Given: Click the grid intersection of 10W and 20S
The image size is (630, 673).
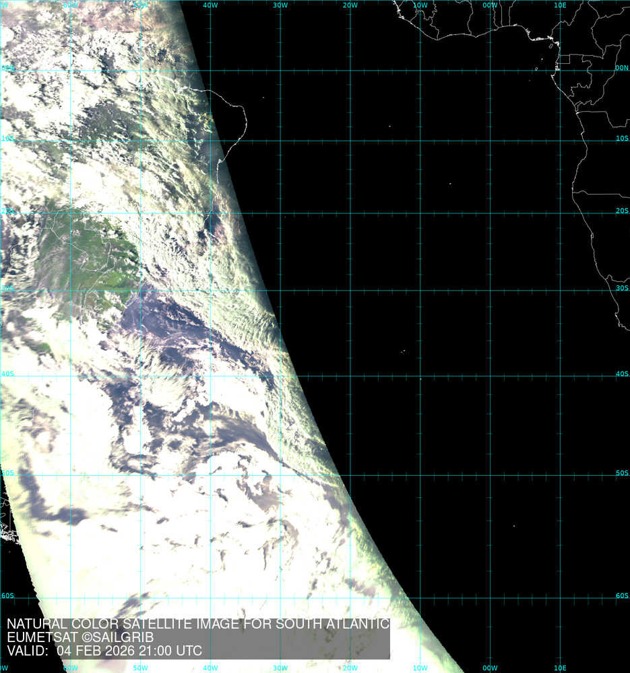Looking at the screenshot, I should pos(420,214).
